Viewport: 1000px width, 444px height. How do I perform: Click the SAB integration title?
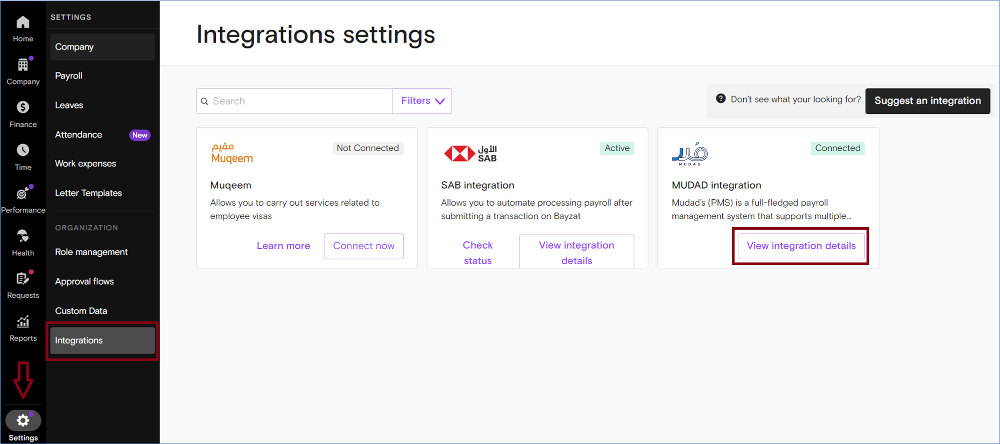(478, 185)
